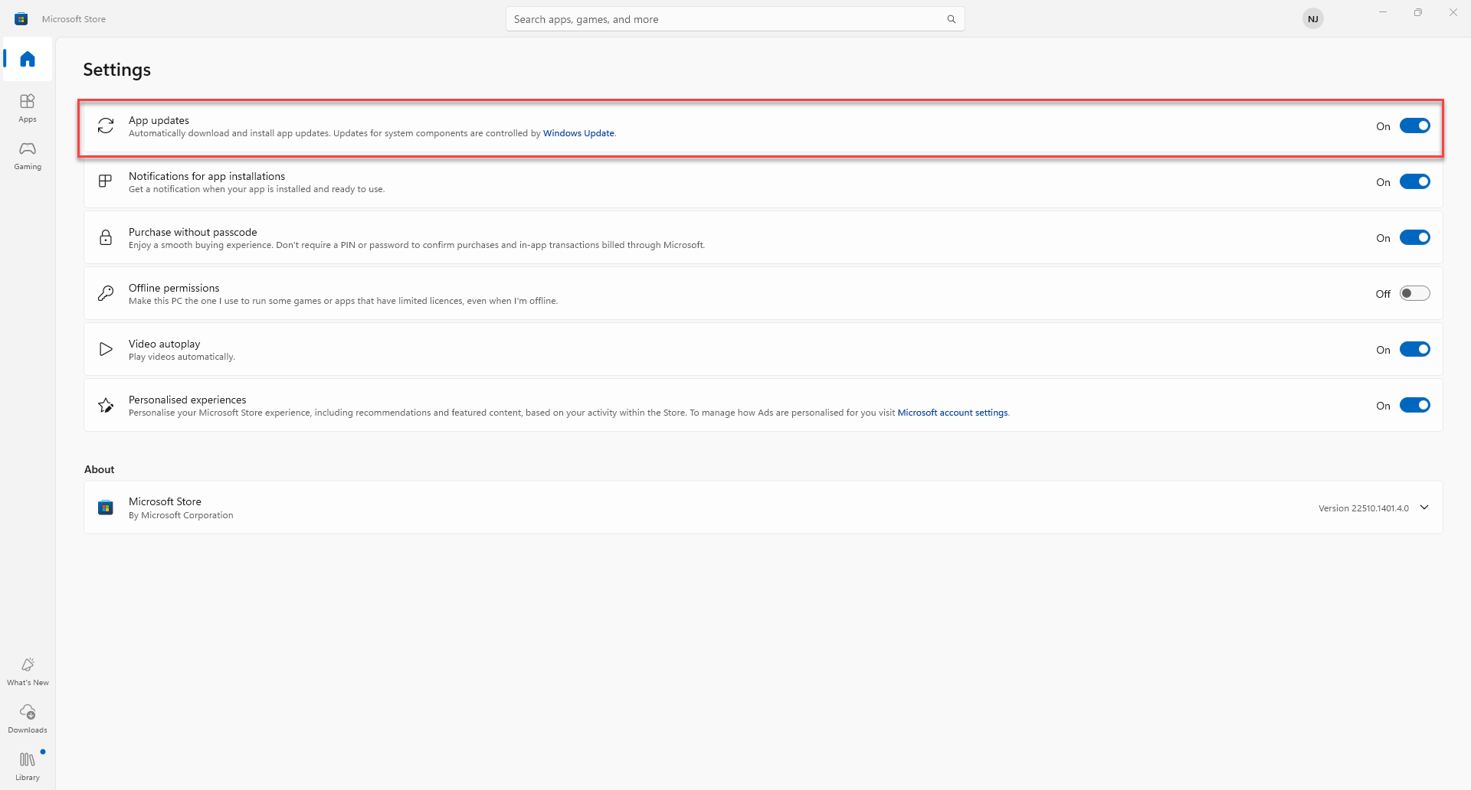Screen dimensions: 1471x790
Task: Click the Microsoft Store logo in title bar
Action: (21, 19)
